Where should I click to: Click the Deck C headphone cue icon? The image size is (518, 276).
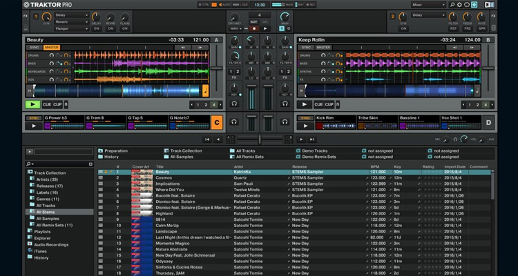pyautogui.click(x=234, y=122)
